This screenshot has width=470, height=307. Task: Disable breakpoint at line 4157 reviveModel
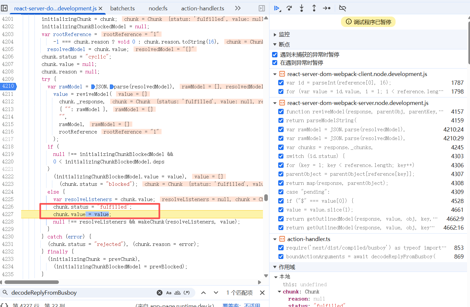point(281,112)
